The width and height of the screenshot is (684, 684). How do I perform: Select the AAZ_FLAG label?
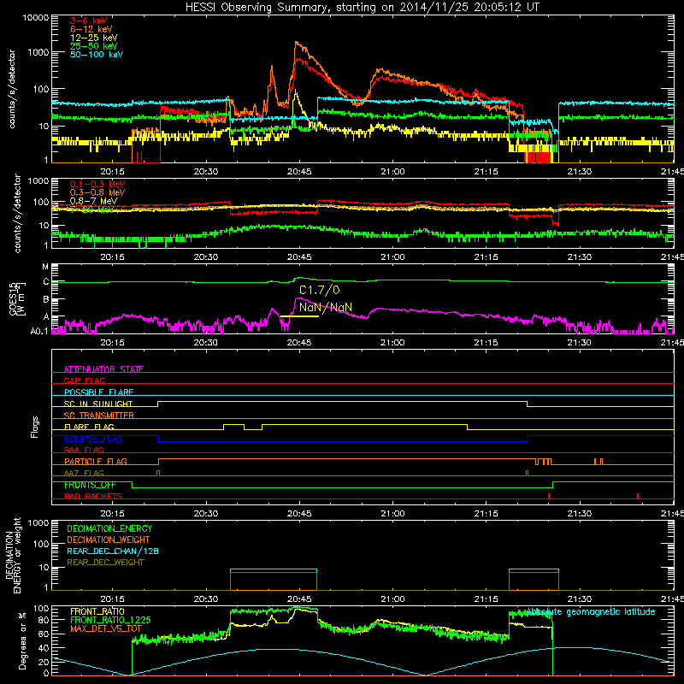(x=84, y=473)
